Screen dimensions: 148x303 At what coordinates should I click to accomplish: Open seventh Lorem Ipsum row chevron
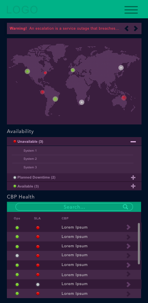pos(129,284)
